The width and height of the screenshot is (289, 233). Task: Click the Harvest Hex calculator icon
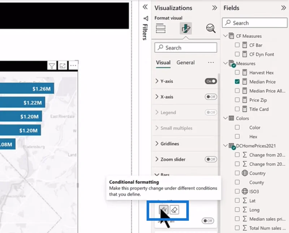245,73
